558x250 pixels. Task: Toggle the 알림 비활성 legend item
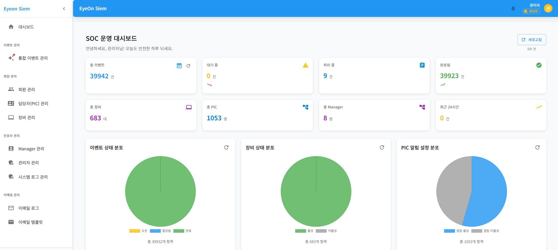485,231
